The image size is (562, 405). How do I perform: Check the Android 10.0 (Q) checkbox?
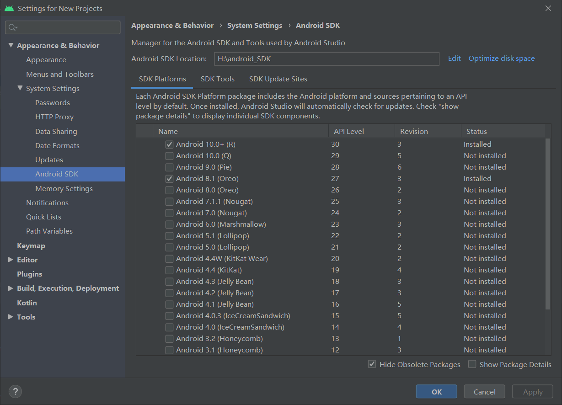169,156
